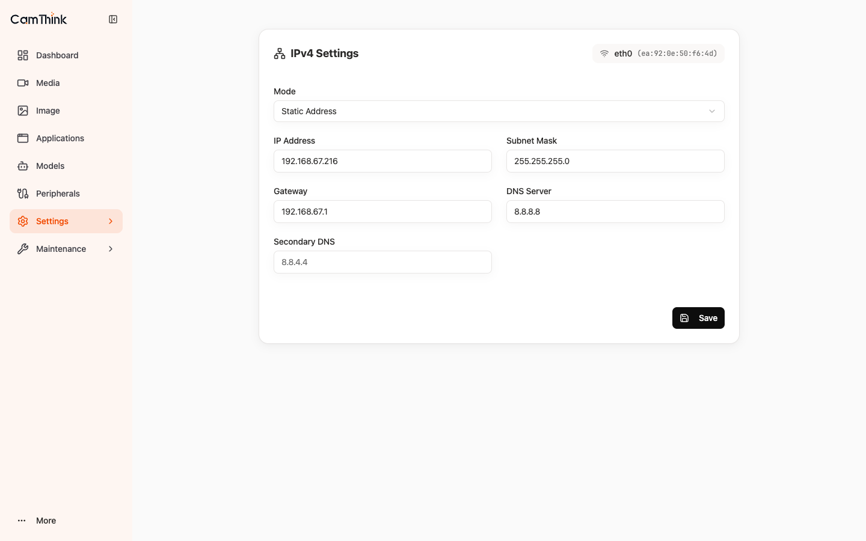
Task: Click the Mode dropdown arrow
Action: pyautogui.click(x=712, y=111)
